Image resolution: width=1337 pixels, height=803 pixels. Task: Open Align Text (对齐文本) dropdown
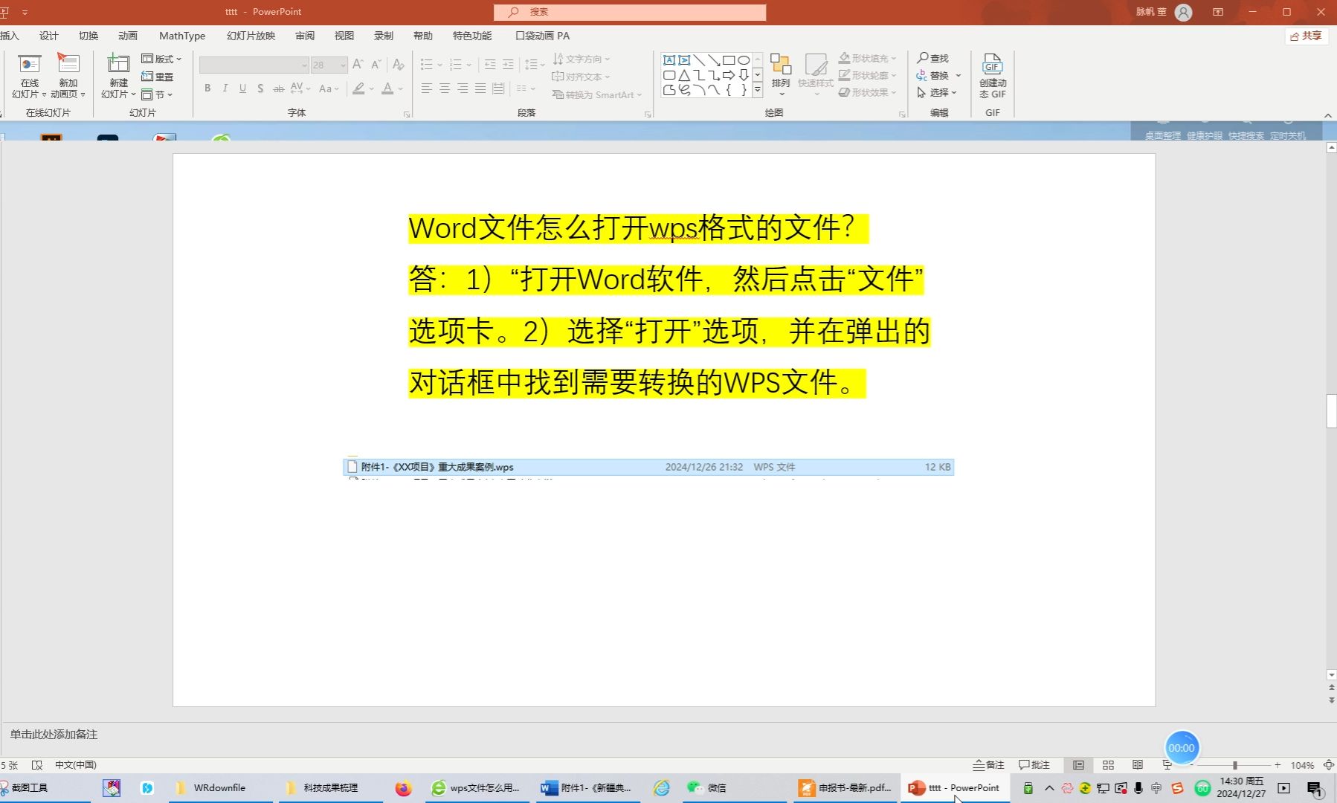pos(581,77)
